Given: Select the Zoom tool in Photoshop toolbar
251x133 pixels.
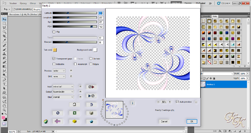Looking at the screenshot, I should 4,110.
